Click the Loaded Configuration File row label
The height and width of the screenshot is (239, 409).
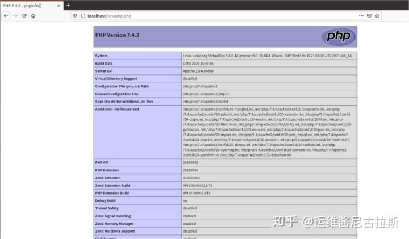coord(116,94)
